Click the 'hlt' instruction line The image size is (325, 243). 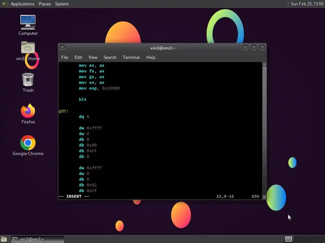(83, 99)
